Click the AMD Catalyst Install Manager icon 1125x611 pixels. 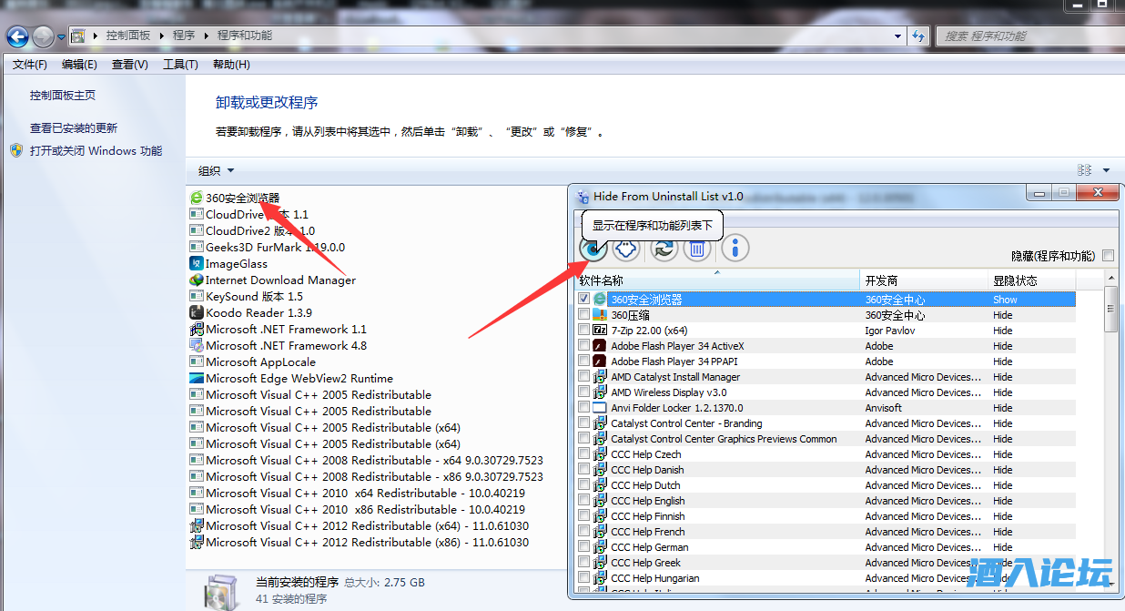point(600,377)
